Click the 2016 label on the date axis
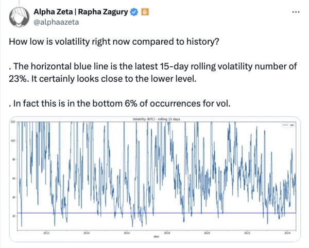Image resolution: width=309 pixels, height=248 pixels. click(x=126, y=233)
